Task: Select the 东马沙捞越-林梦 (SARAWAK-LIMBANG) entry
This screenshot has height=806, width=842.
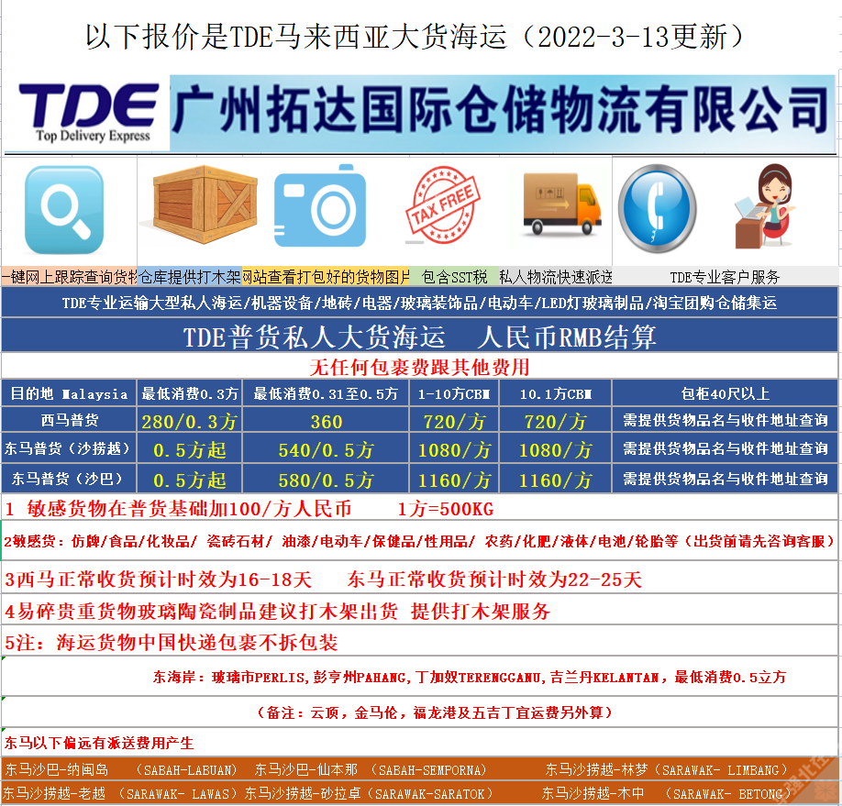Action: click(x=667, y=770)
